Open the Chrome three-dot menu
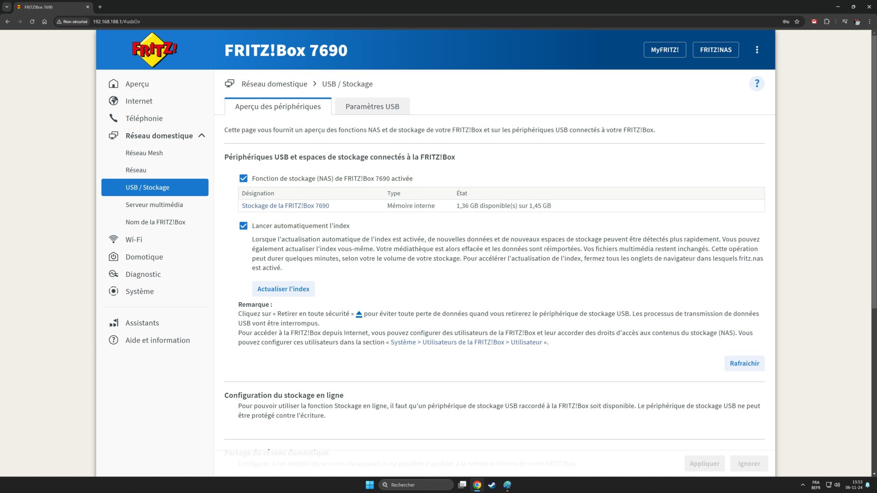The image size is (877, 493). 869,21
